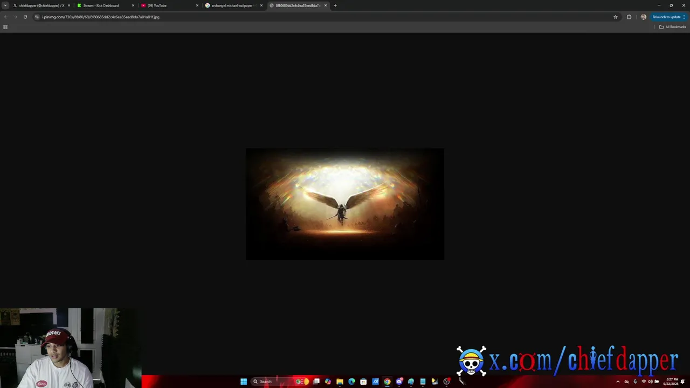Show hidden system tray icons chevron

click(x=618, y=382)
